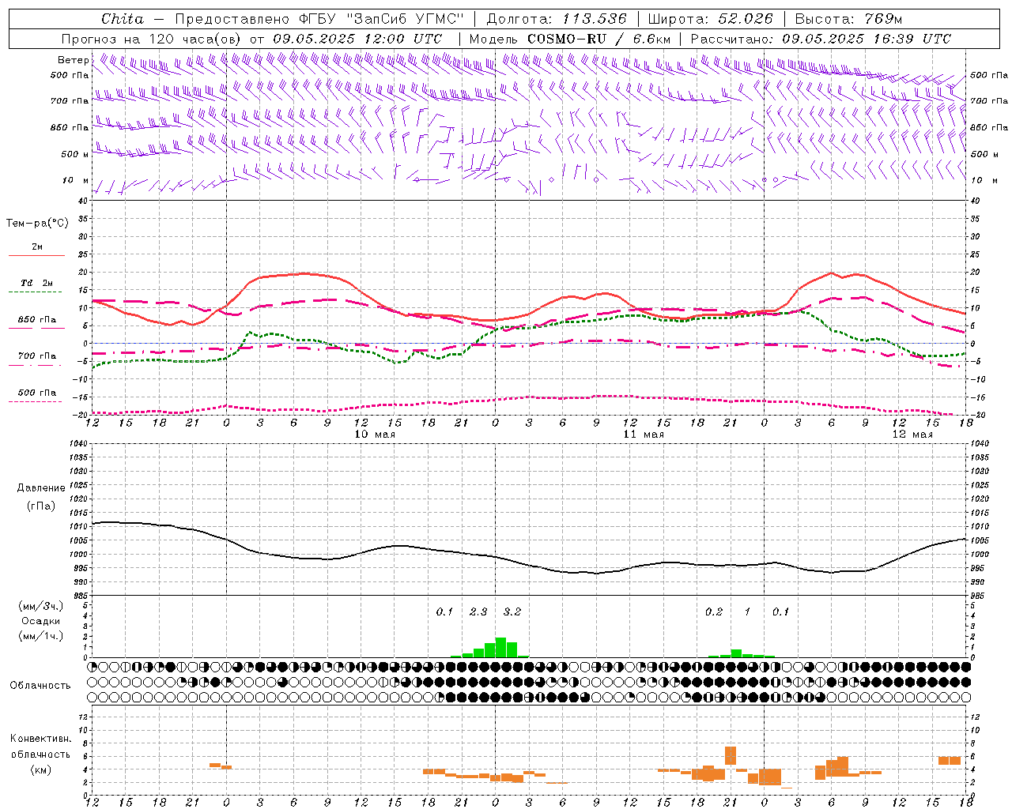Viewport: 1012px width, 809px height.
Task: Click the "0.2" three-hour precipitation value
Action: 714,612
